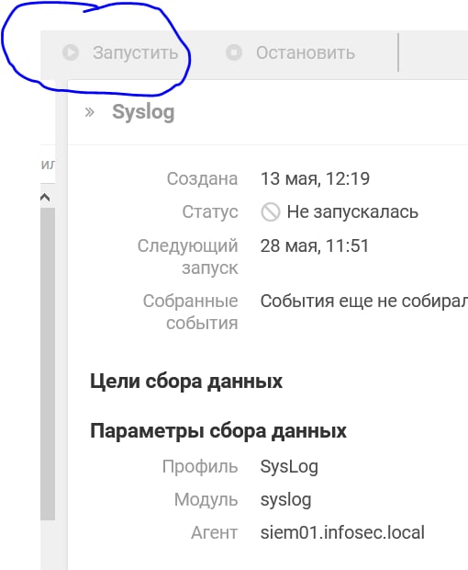
Task: Click the Запустить play icon
Action: 71,52
